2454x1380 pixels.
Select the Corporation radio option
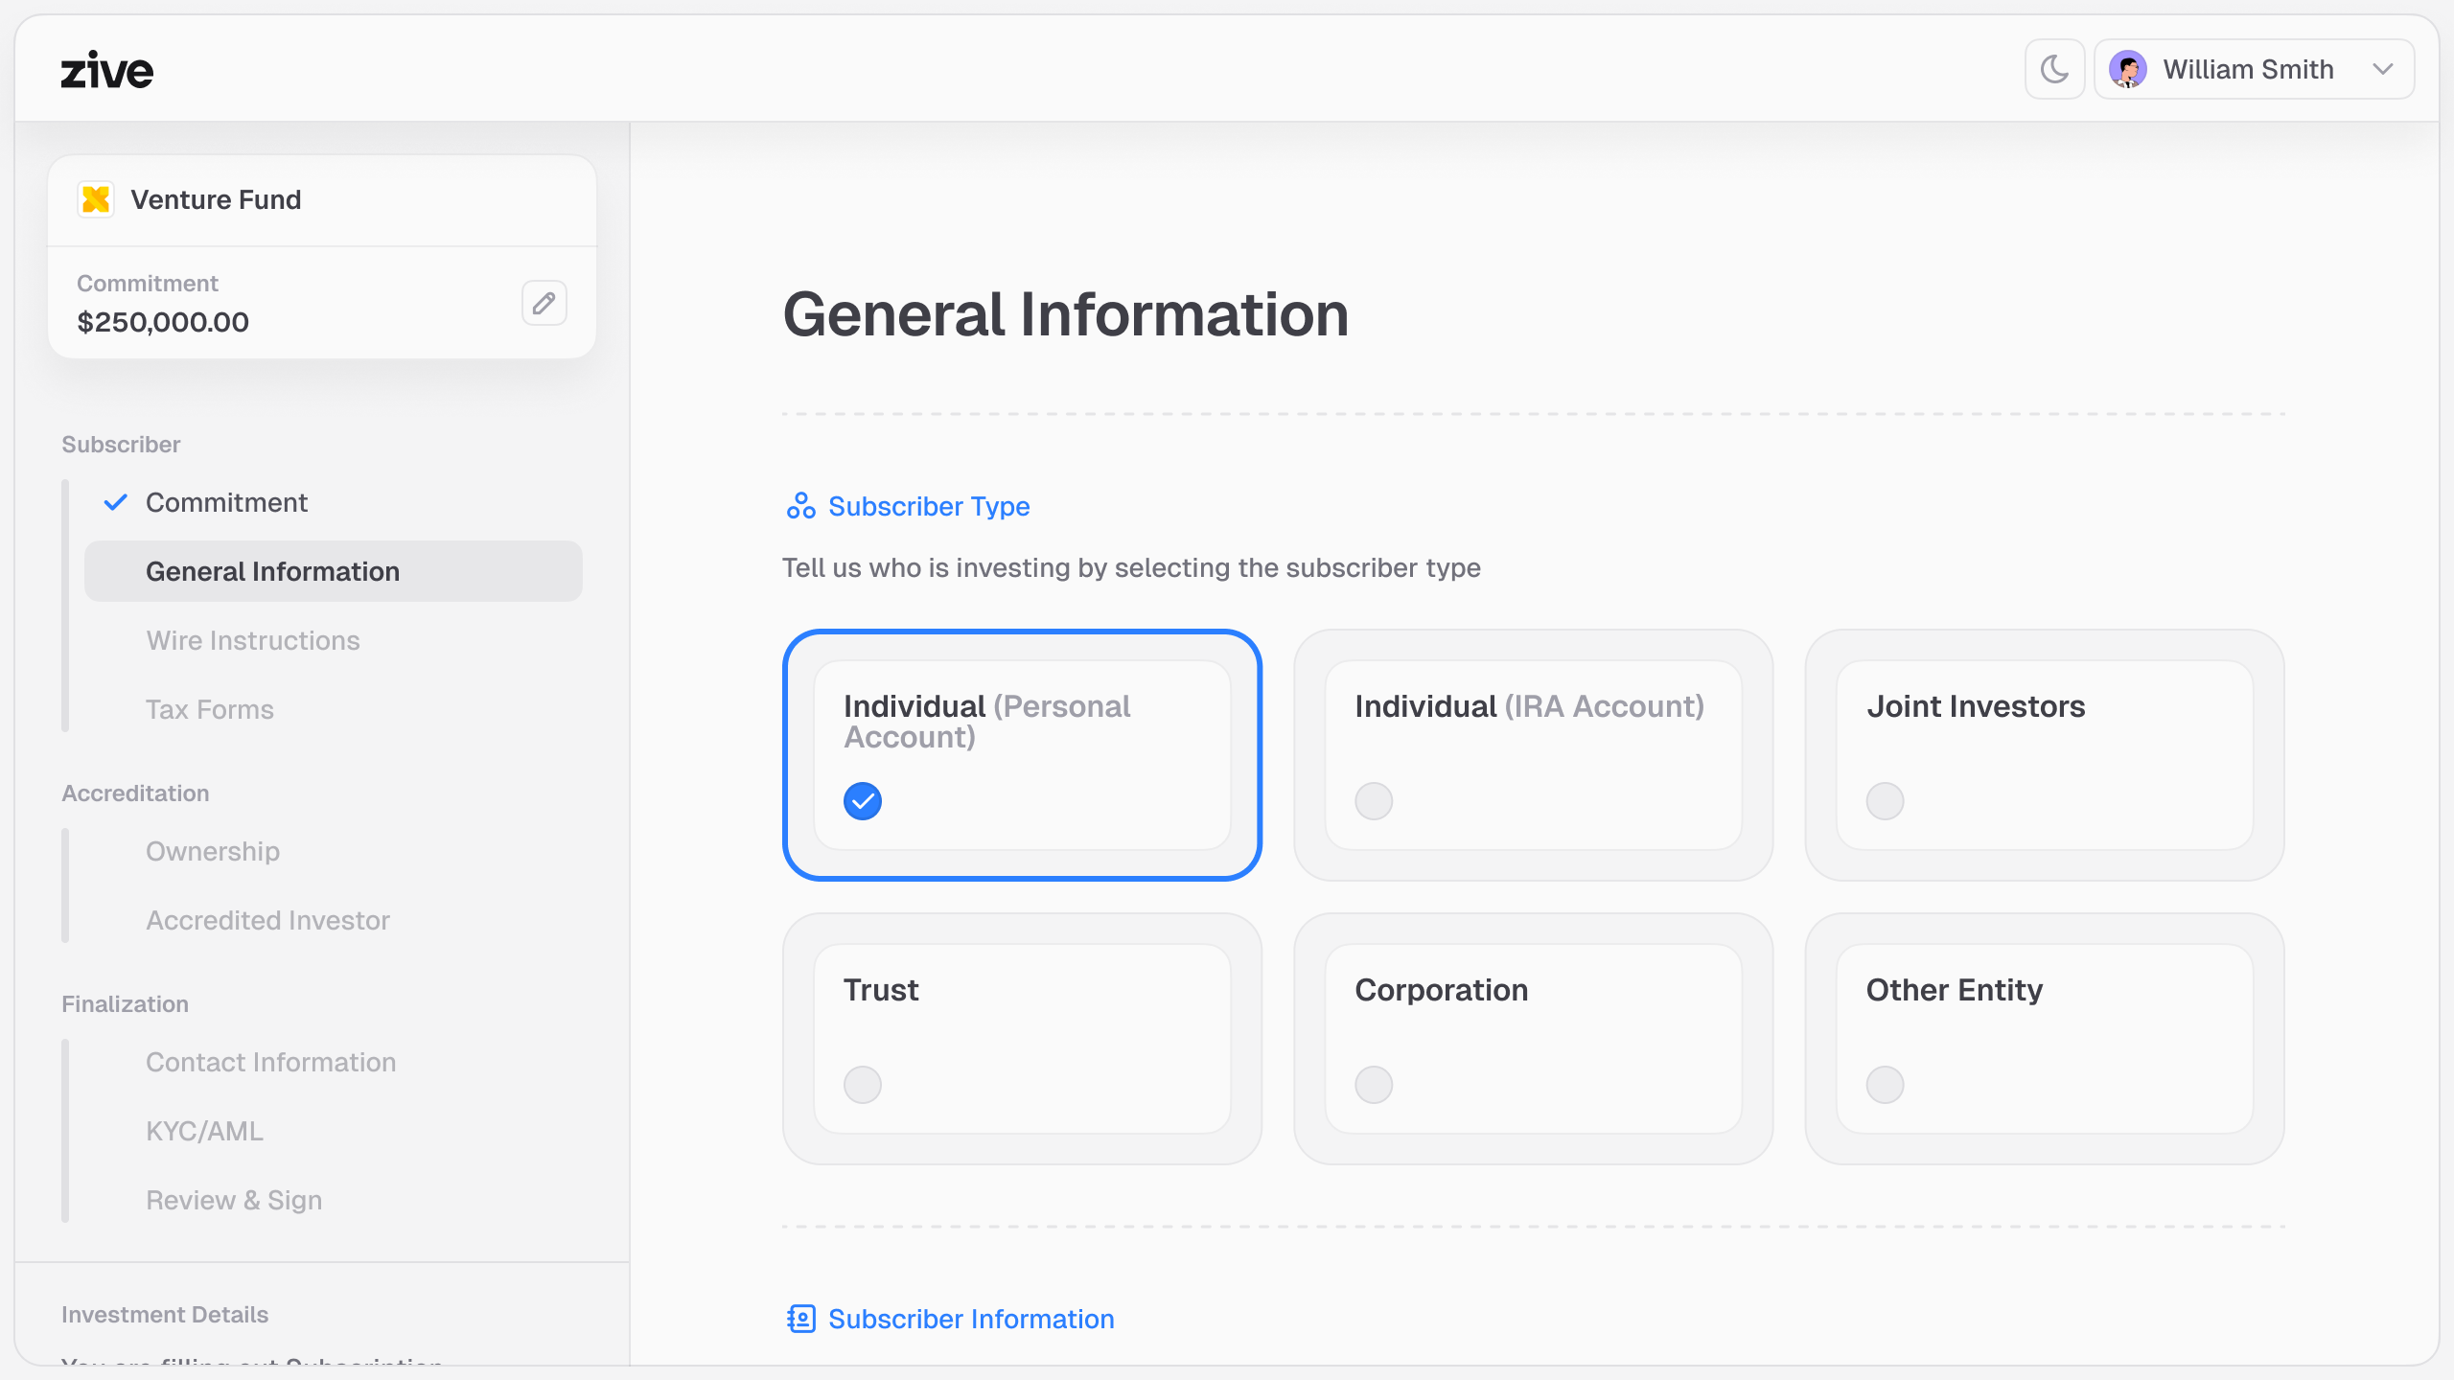1373,1084
